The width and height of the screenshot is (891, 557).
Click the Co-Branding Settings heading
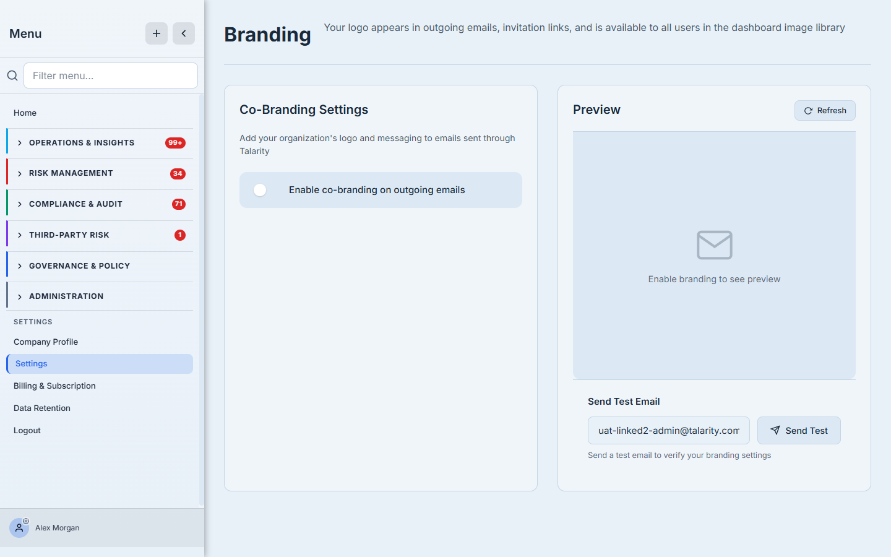click(x=304, y=110)
